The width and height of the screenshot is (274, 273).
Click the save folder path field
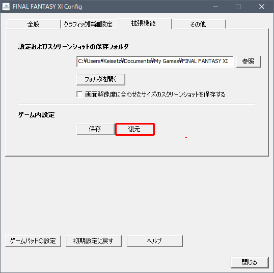155,62
